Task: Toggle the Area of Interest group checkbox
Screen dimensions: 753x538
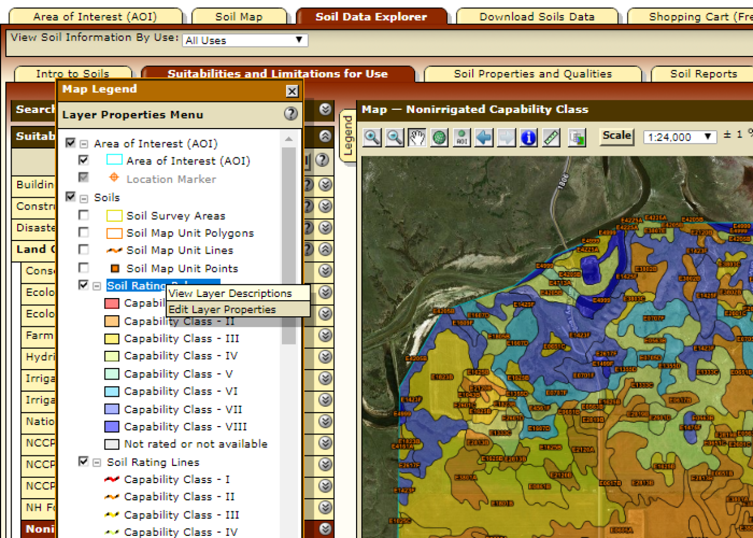Action: click(x=71, y=143)
